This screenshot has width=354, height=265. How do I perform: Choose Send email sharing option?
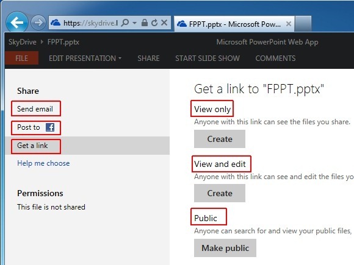[x=35, y=109]
